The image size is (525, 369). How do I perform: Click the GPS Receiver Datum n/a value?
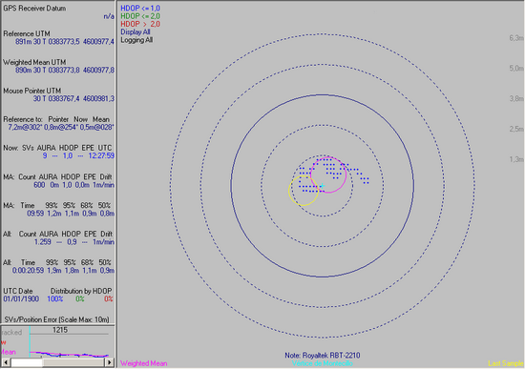[109, 16]
